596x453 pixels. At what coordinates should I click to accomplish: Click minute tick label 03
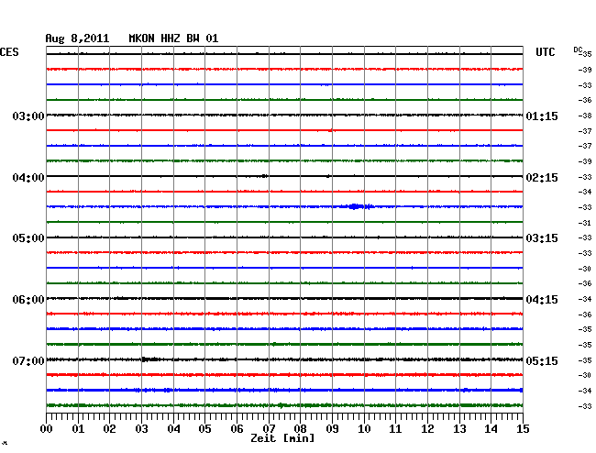point(142,429)
